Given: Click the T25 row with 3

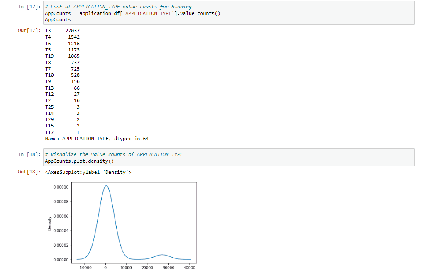Looking at the screenshot, I should pyautogui.click(x=62, y=107).
